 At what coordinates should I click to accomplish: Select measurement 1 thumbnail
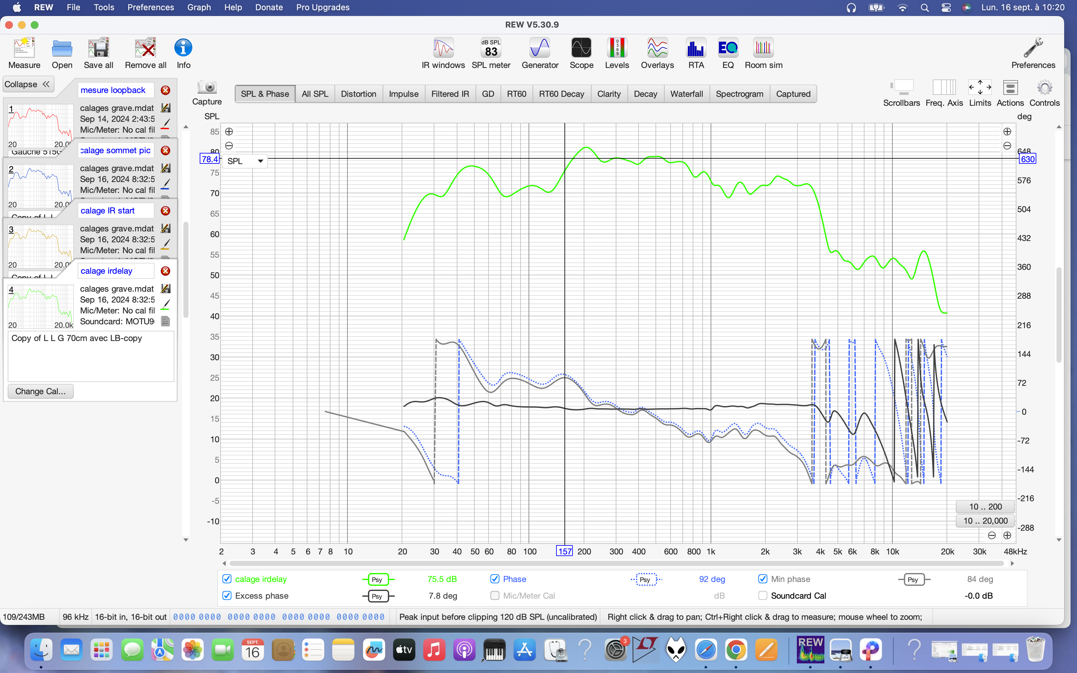40,126
